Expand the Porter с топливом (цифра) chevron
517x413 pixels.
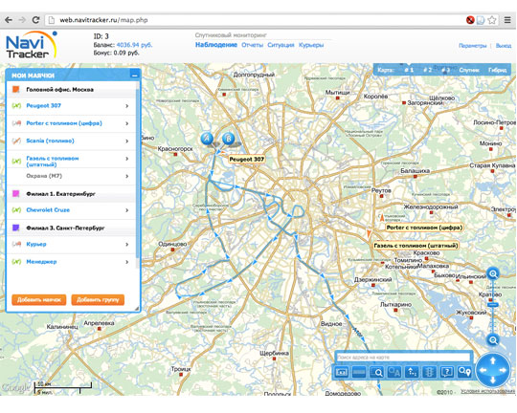pyautogui.click(x=127, y=123)
